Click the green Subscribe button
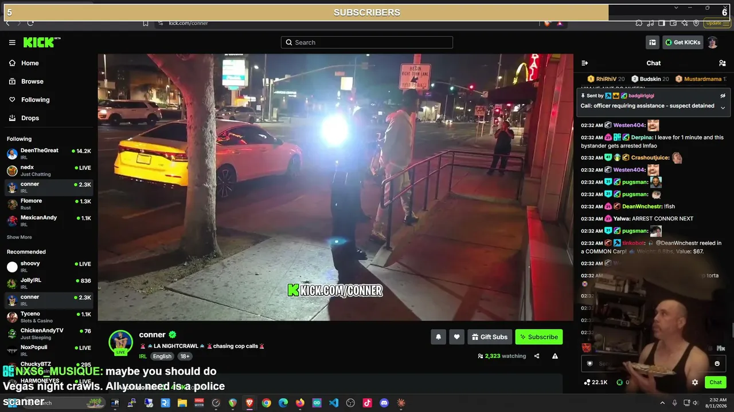The height and width of the screenshot is (412, 734). tap(539, 337)
